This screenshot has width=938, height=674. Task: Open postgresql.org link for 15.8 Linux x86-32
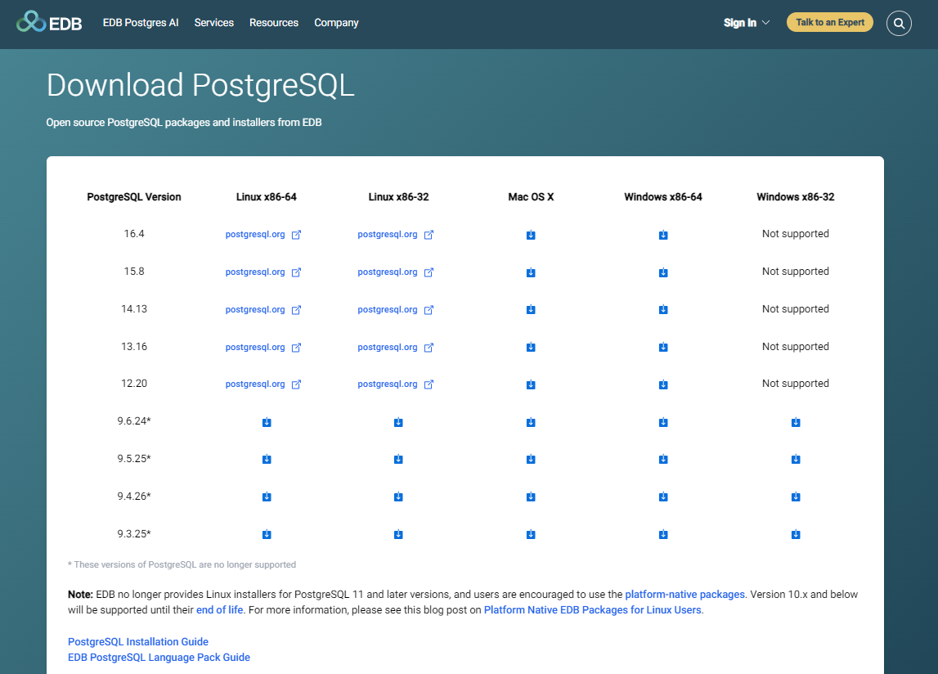396,272
